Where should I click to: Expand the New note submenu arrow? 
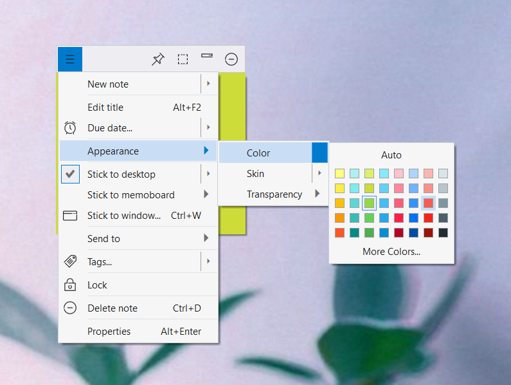(x=208, y=84)
